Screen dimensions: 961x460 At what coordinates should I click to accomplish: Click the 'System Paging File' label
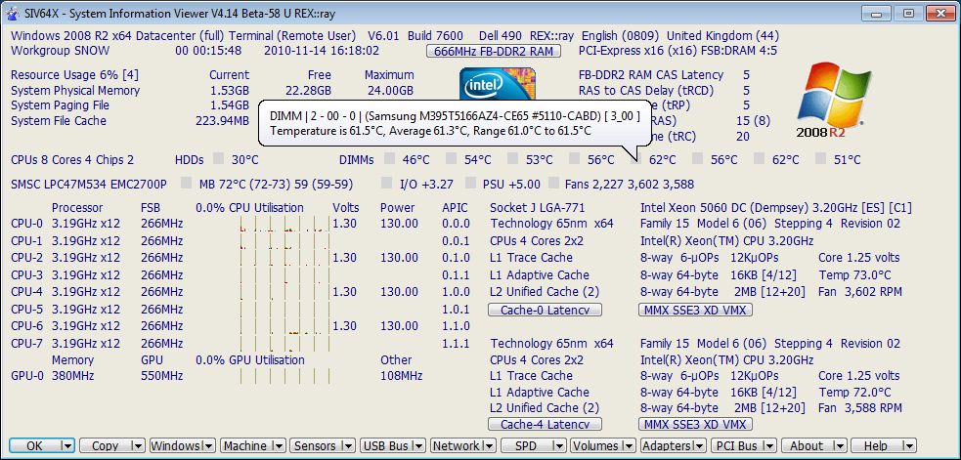60,105
